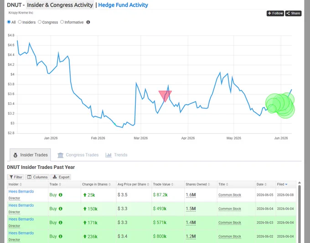Screen dimensions: 310x243
Task: Sort by Trade Value column
Action: click(163, 184)
